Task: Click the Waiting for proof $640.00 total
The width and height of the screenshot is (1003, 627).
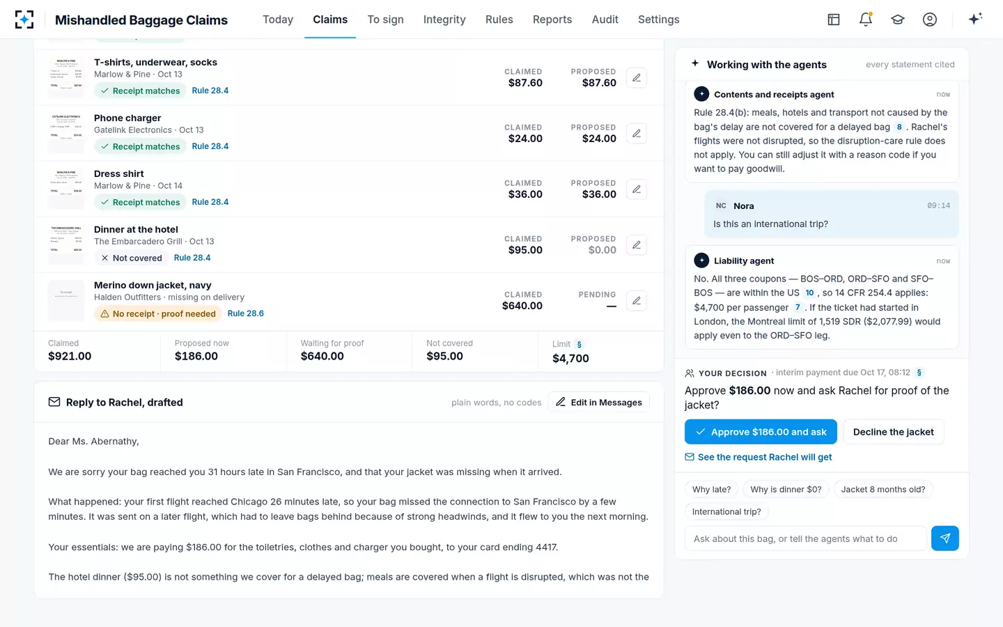Action: pyautogui.click(x=348, y=350)
